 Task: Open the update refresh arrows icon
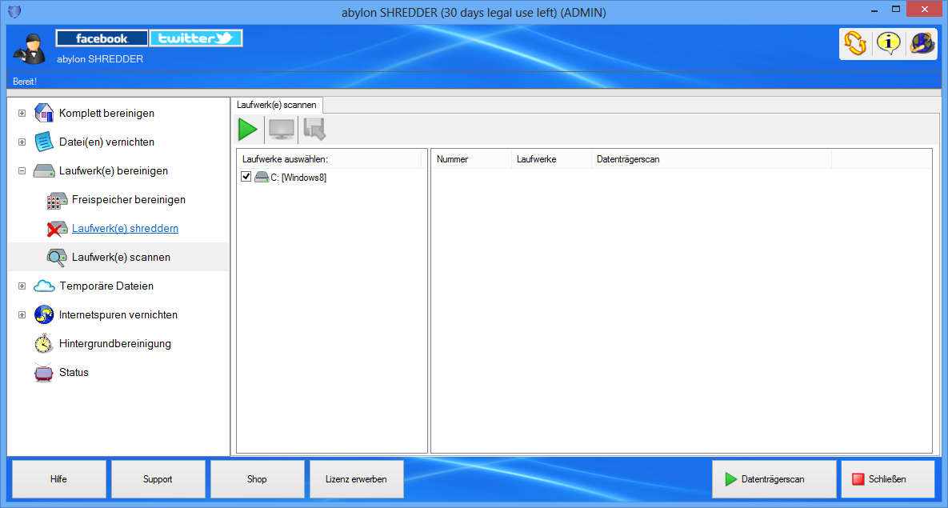point(855,43)
